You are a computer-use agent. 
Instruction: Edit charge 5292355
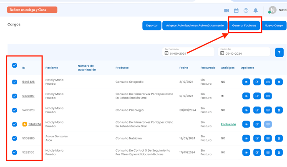click(x=257, y=152)
